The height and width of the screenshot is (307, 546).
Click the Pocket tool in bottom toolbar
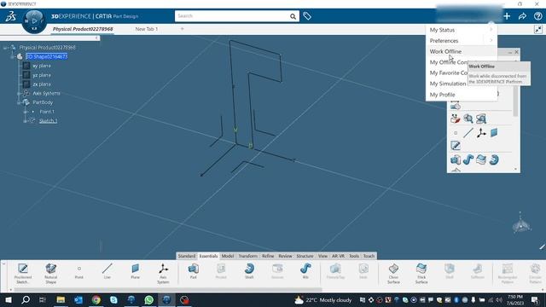[221, 271]
